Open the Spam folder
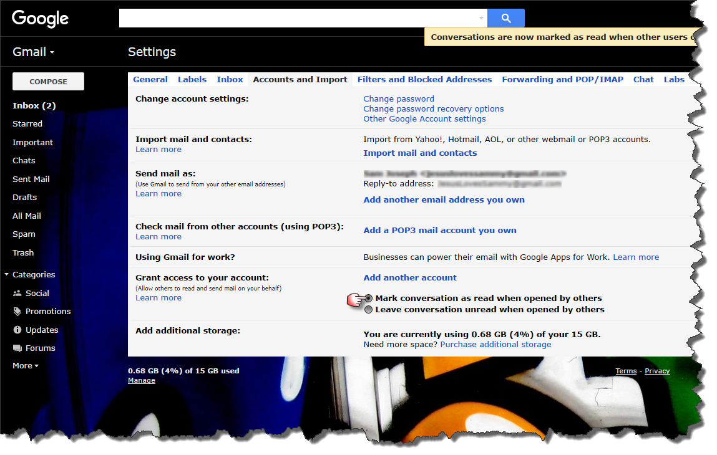This screenshot has height=455, width=717. pos(24,234)
